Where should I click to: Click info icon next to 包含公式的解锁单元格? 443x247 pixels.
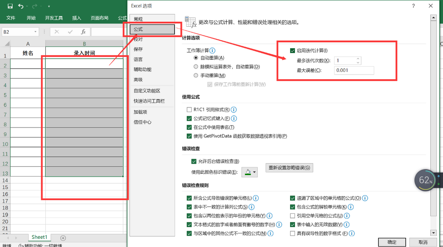point(351,207)
